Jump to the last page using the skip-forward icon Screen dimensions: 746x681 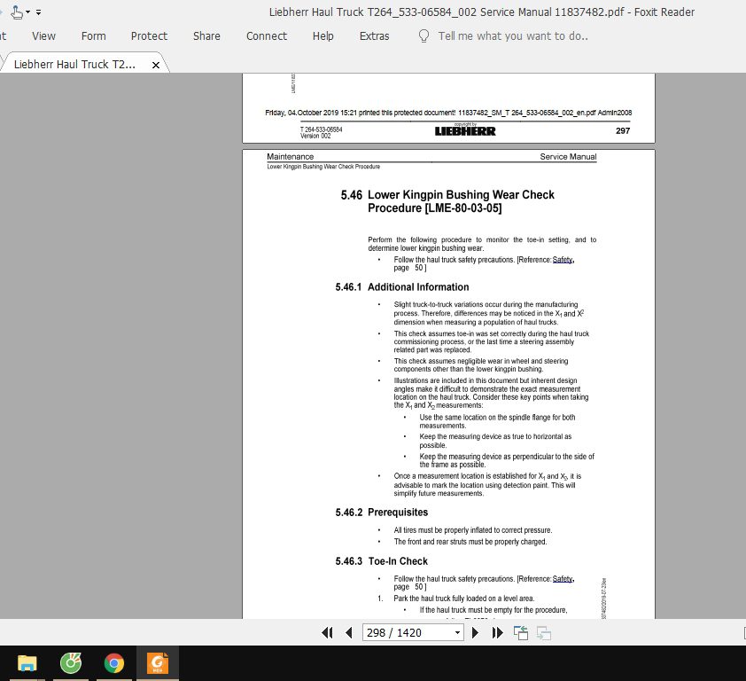coord(496,632)
